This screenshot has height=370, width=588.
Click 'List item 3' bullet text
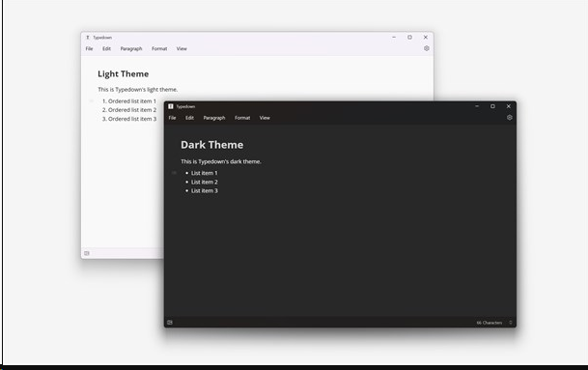(205, 191)
